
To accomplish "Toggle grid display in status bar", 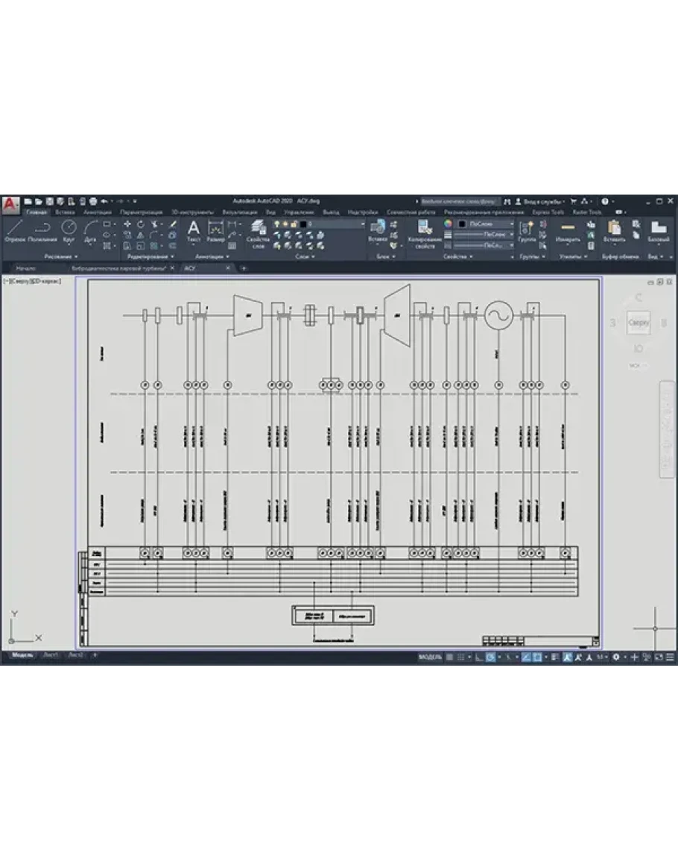I will pos(460,657).
